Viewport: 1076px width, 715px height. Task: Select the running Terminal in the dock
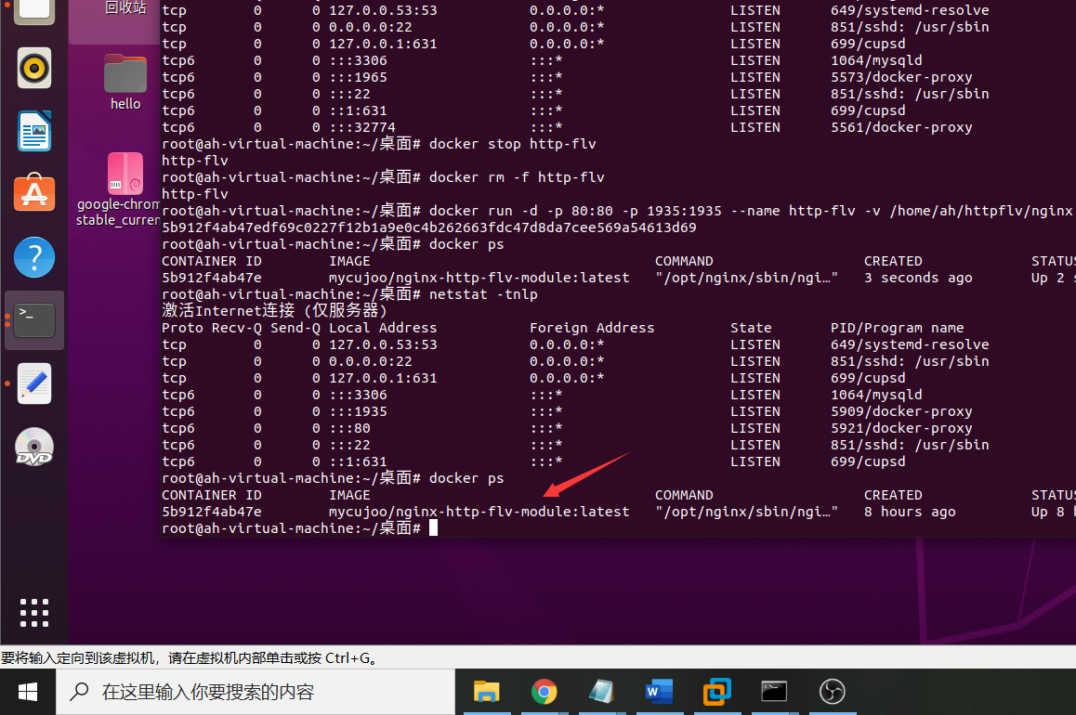33,319
